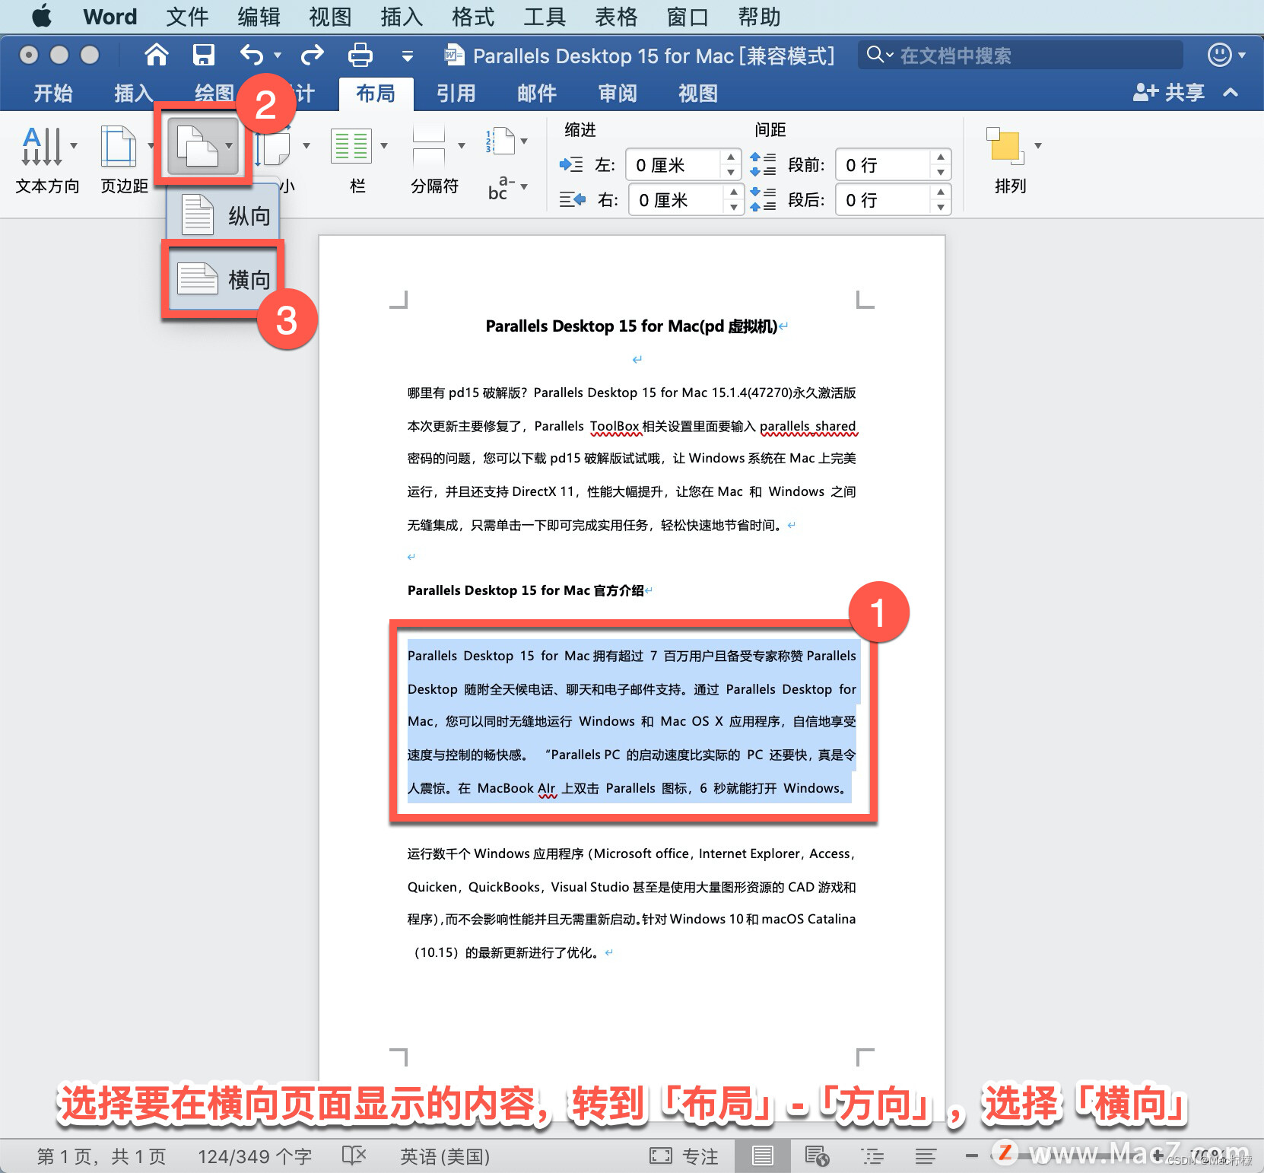This screenshot has height=1173, width=1264.
Task: Click the search field 在文档中搜索
Action: click(1021, 56)
